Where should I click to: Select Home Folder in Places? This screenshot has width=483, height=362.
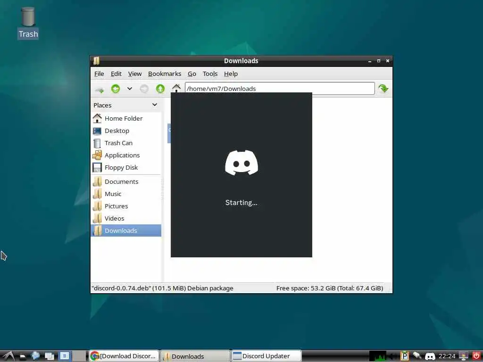coord(126,118)
